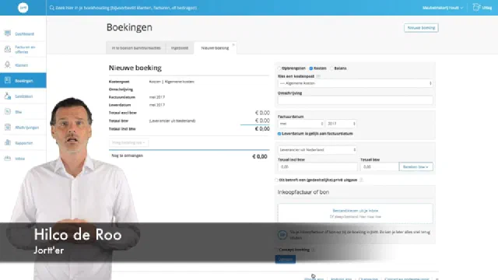The height and width of the screenshot is (280, 498).
Task: Open the Android app footer link
Action: [341, 278]
